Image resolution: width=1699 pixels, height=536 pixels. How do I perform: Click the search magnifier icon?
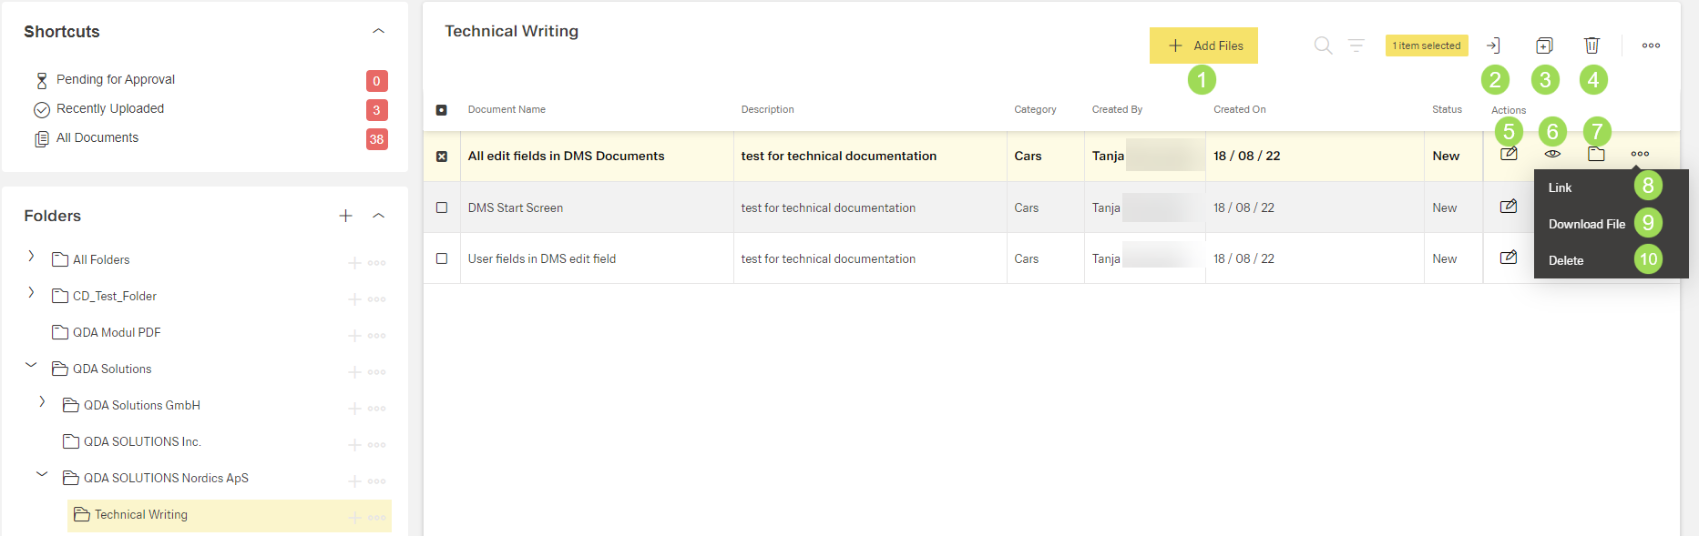coord(1323,46)
